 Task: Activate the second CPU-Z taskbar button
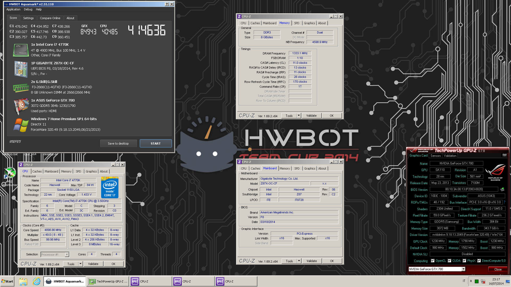point(193,281)
